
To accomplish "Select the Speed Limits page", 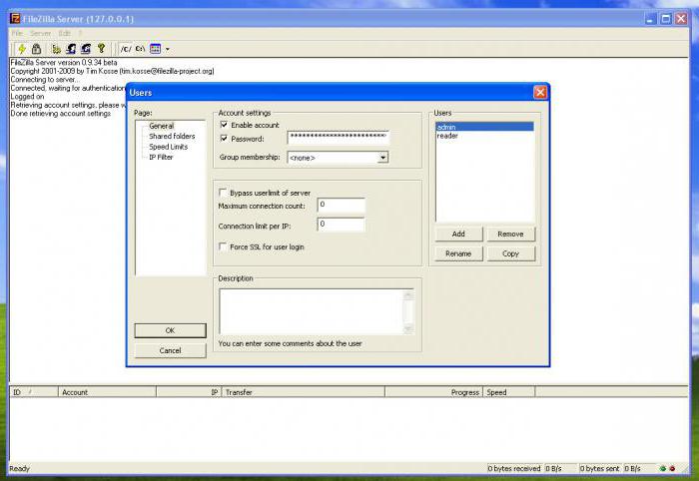I will tap(169, 147).
